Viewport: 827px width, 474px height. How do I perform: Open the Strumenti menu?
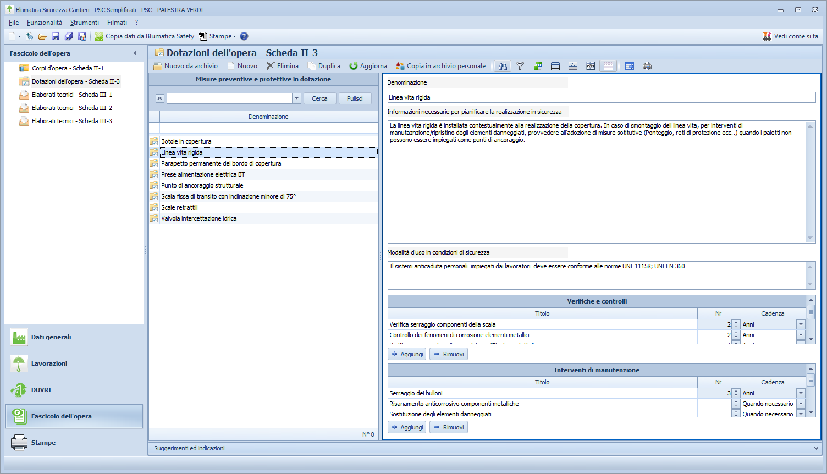85,23
